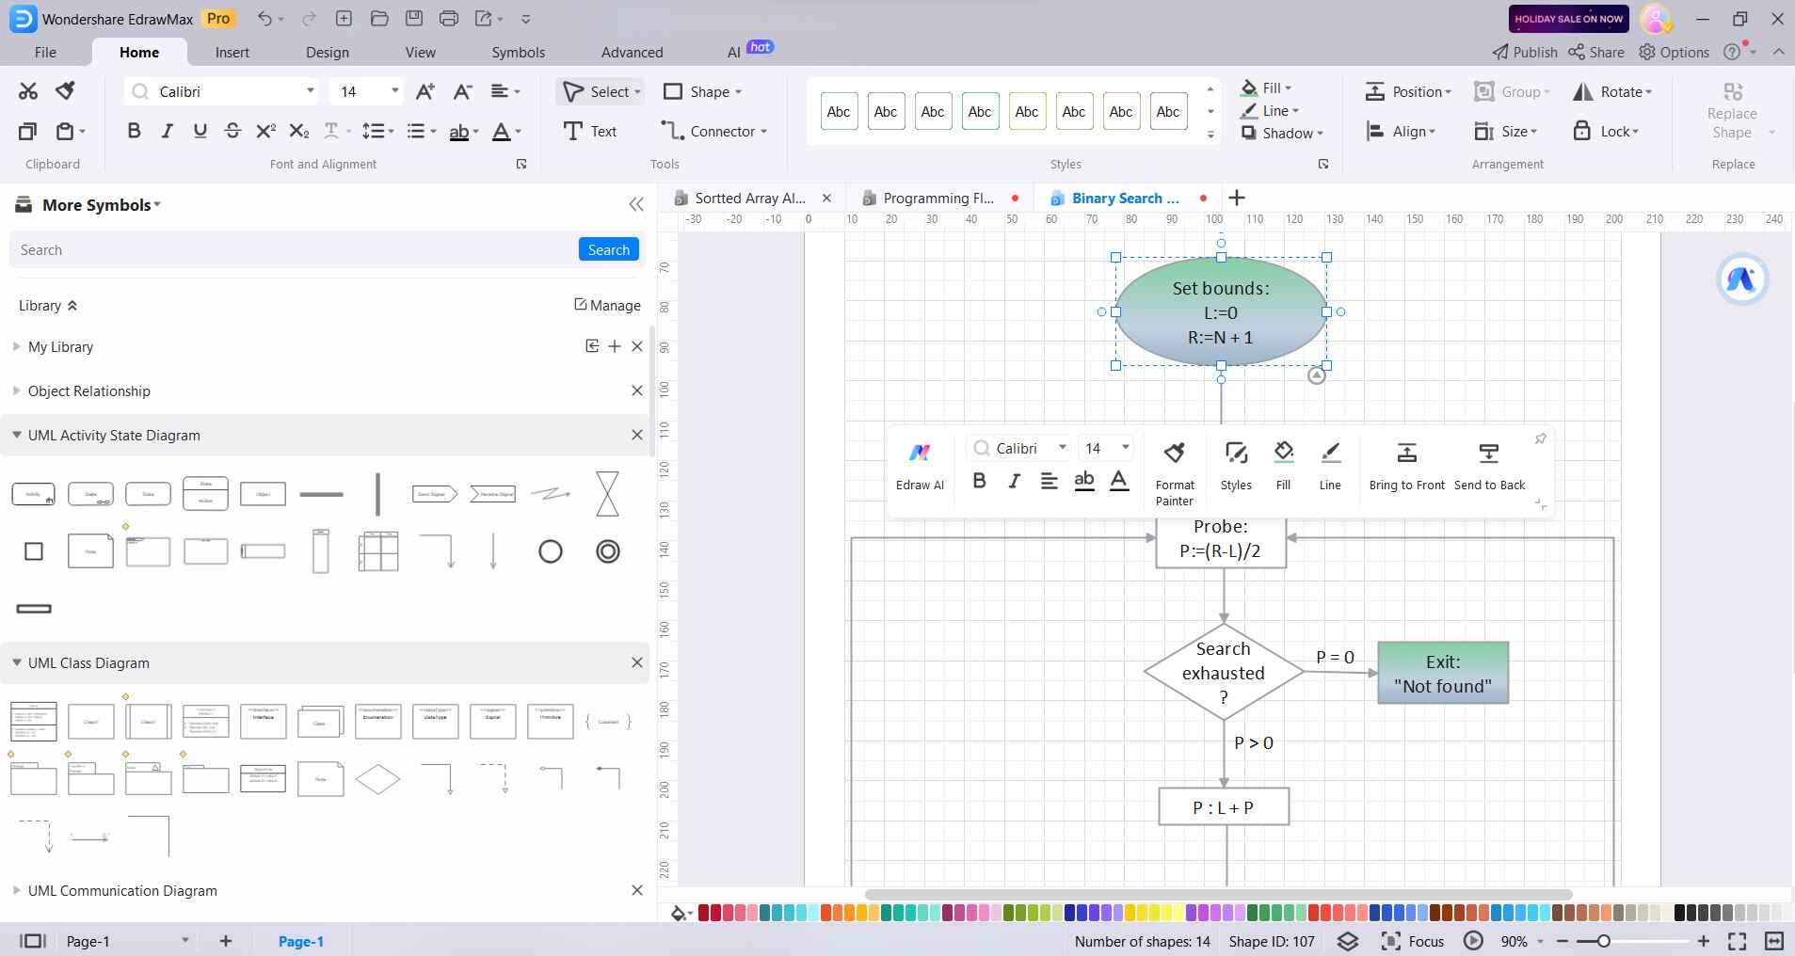Select the Initial State circle symbol
This screenshot has width=1795, height=956.
[x=550, y=551]
